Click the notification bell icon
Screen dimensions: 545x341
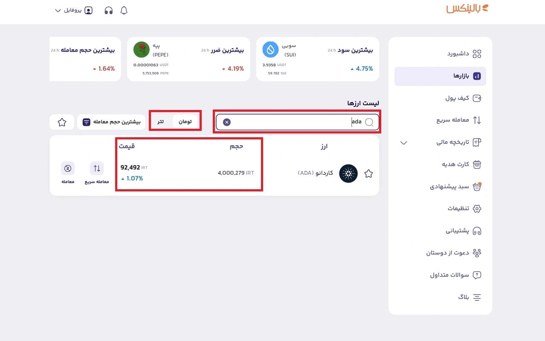coord(124,11)
